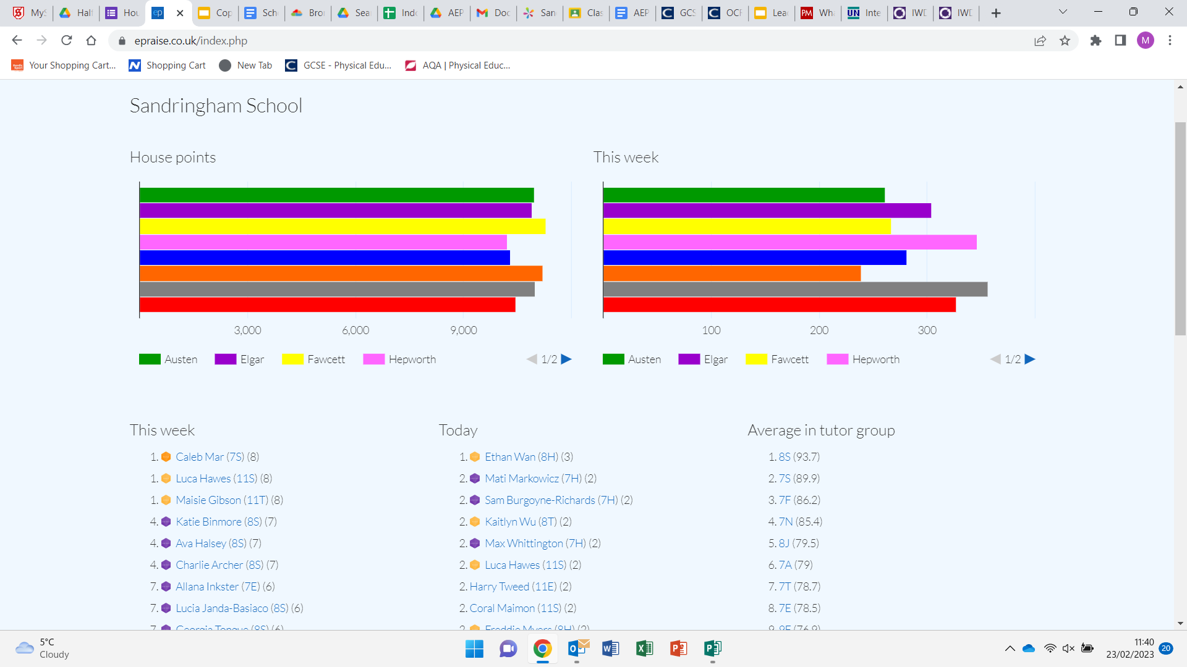The height and width of the screenshot is (667, 1187).
Task: Go to previous legend page of This week chart
Action: tap(995, 359)
